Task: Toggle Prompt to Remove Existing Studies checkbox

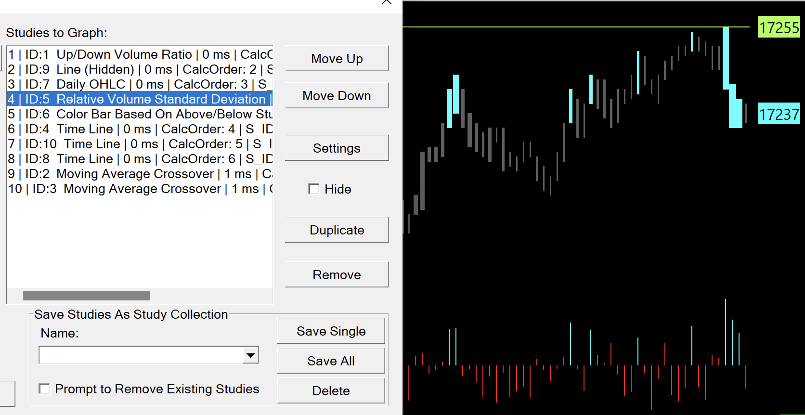Action: pyautogui.click(x=45, y=389)
